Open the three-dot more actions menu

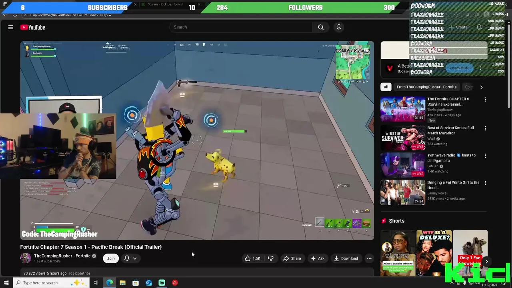pyautogui.click(x=369, y=258)
